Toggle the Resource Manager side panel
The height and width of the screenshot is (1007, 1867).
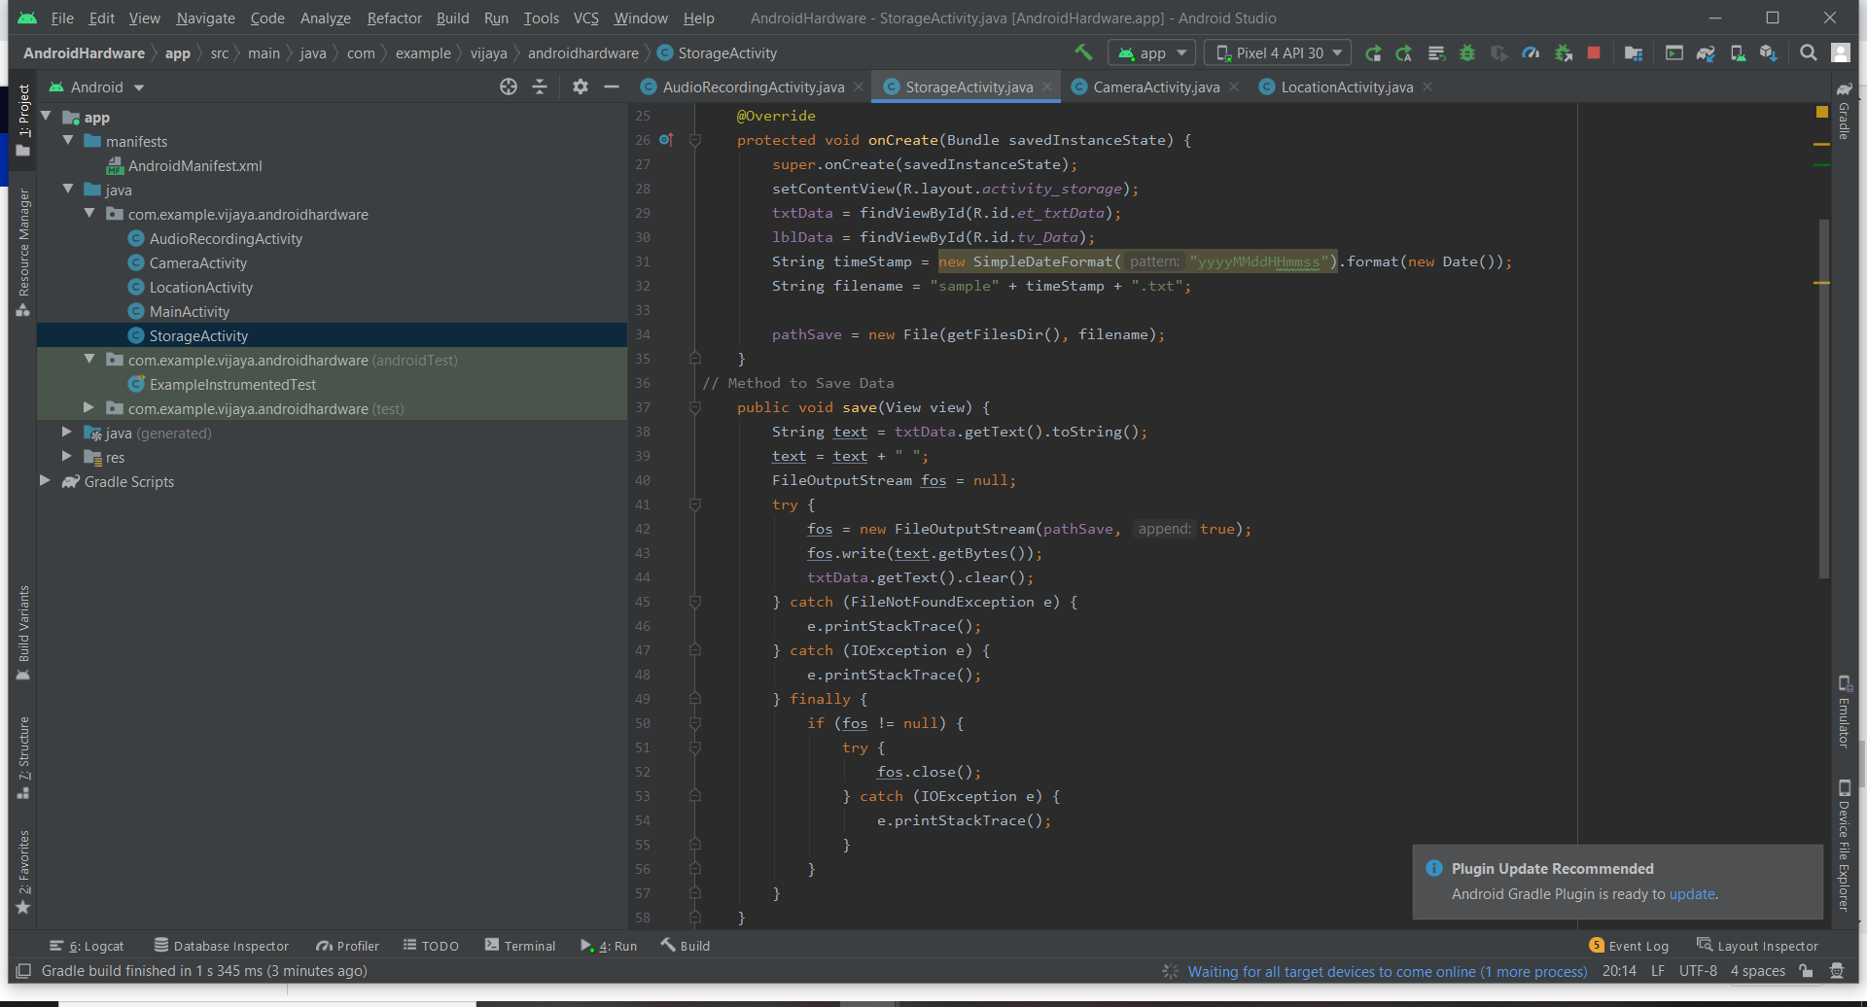22,252
